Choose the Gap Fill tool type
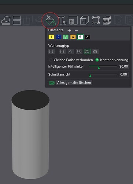This screenshot has height=184, width=133. (95, 52)
